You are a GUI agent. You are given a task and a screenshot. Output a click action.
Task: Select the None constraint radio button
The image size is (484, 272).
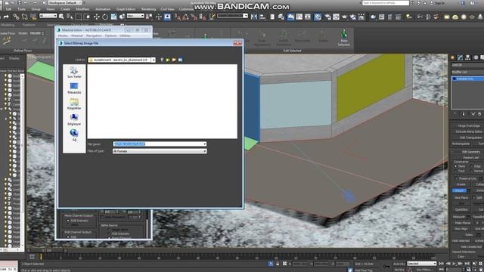(x=456, y=166)
